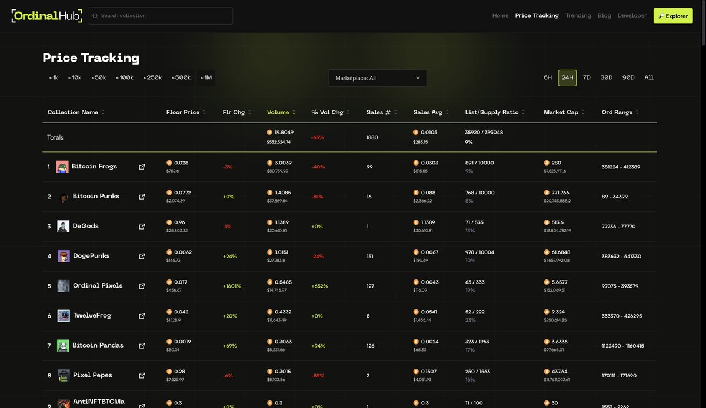Open the TwelveFrog collection
Screen dimensions: 706x408
[92, 316]
